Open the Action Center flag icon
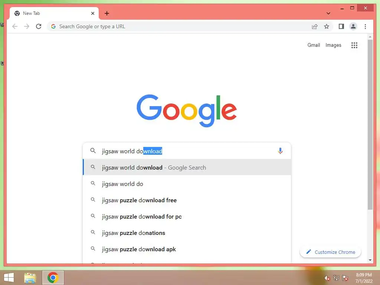Screen dimensions: 380x285 point(345,278)
